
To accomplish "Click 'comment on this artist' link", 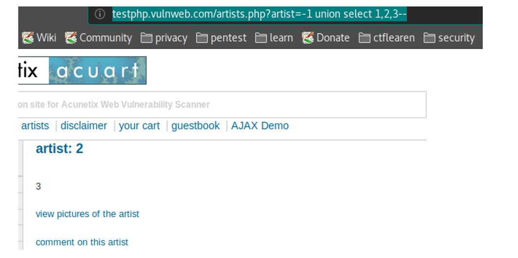I will [82, 242].
